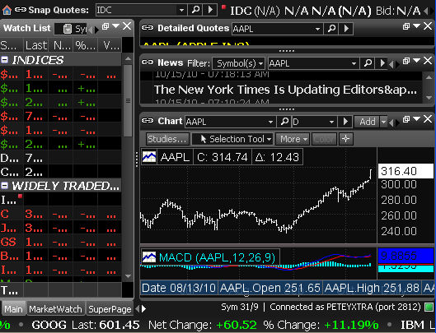Screen dimensions: 436x333
Task: Click the AAPL price series chart icon
Action: (149, 157)
